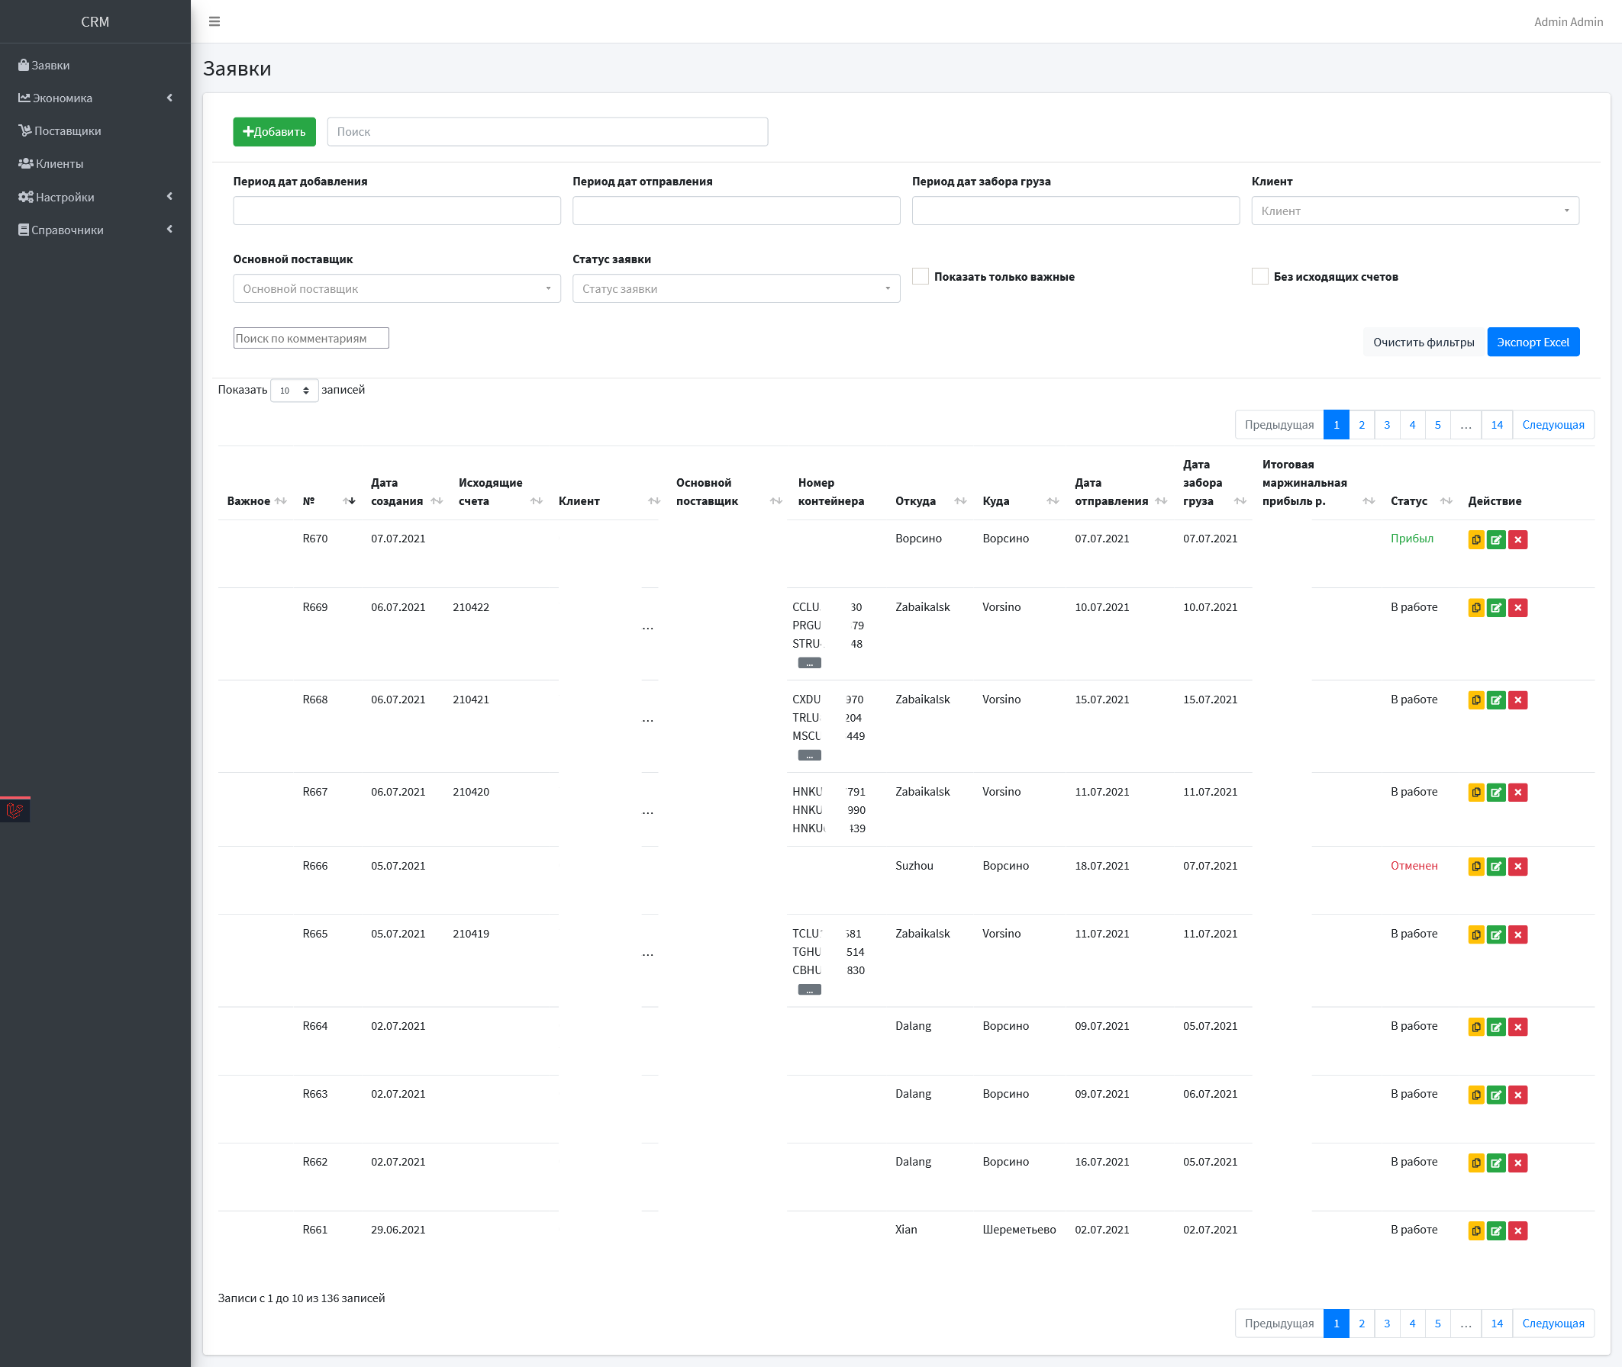Edit request R661 with green icon
Image resolution: width=1622 pixels, height=1367 pixels.
click(x=1496, y=1230)
